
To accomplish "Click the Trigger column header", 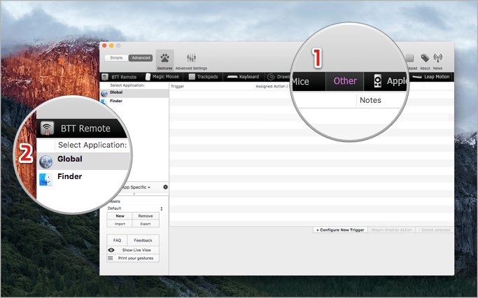I will tap(212, 87).
